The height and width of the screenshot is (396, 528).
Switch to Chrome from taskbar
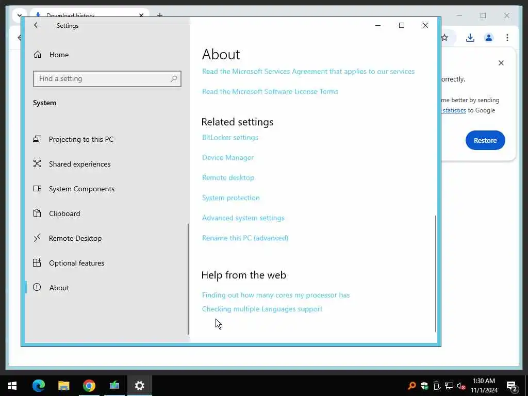point(89,386)
